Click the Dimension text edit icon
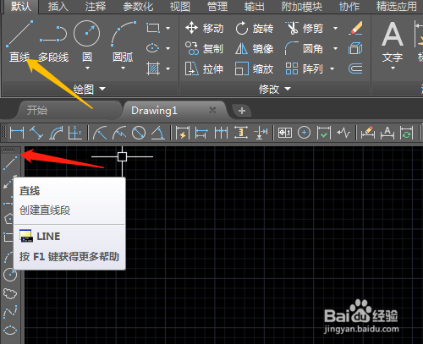 [x=387, y=133]
